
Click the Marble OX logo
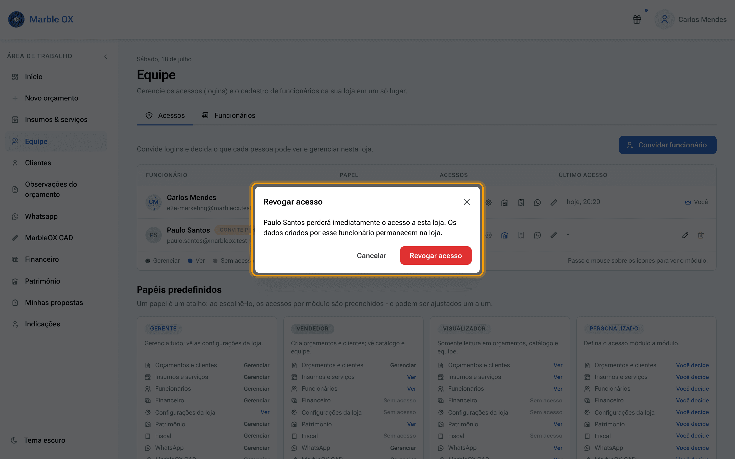pyautogui.click(x=41, y=19)
